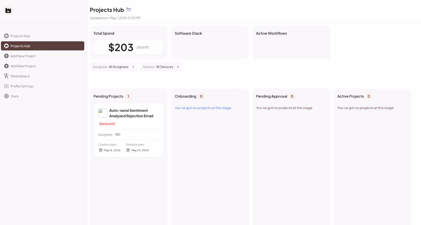The image size is (421, 225).
Task: Click the first Add New Project plus icon
Action: pyautogui.click(x=6, y=56)
